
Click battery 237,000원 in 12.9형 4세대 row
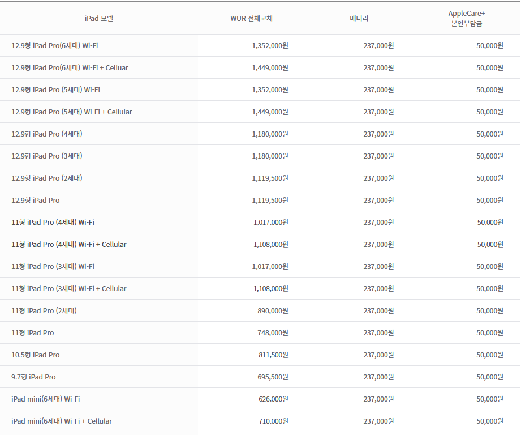pyautogui.click(x=378, y=134)
